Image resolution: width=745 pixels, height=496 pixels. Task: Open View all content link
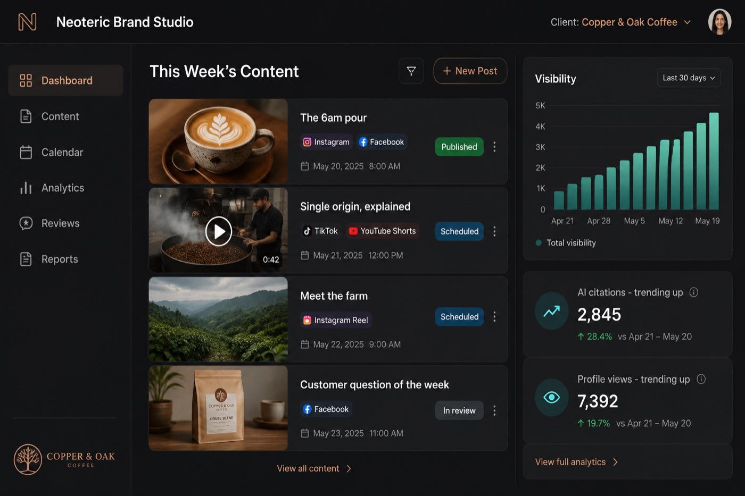(308, 468)
